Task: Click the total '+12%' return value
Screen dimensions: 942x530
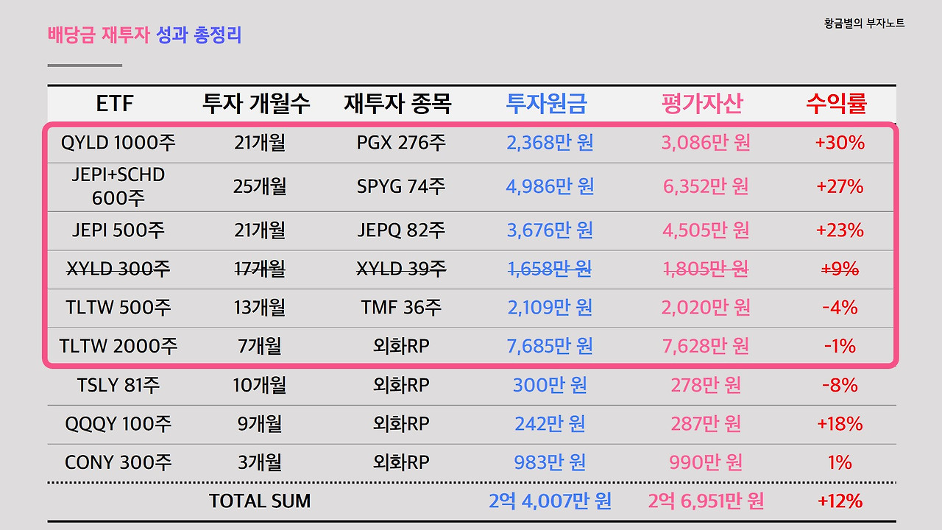Action: click(x=840, y=501)
